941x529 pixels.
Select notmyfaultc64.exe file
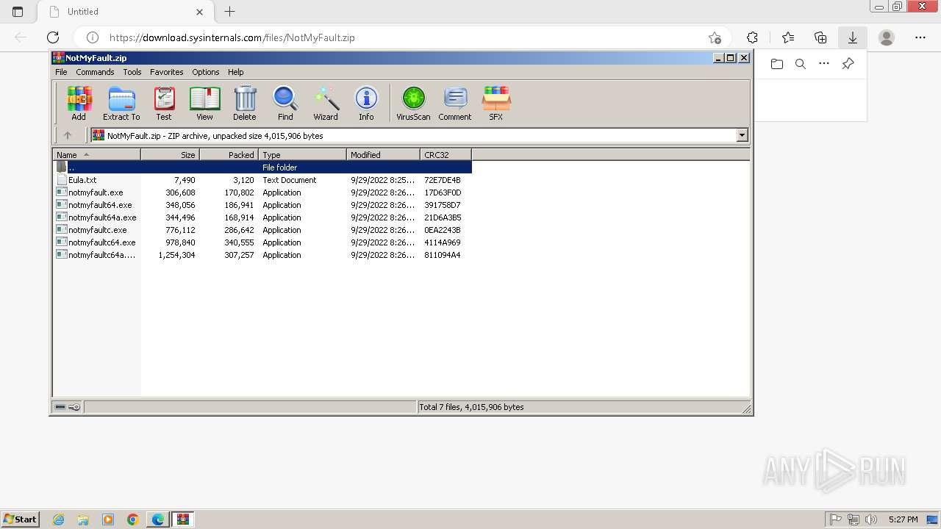tap(262, 242)
